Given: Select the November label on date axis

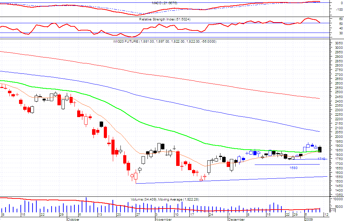Looking at the screenshot, I should pos(163,219).
